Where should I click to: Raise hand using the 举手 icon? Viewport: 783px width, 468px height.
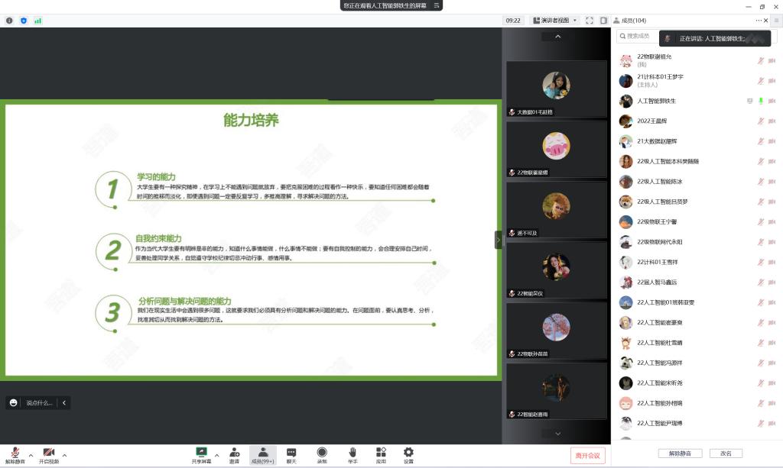353,452
